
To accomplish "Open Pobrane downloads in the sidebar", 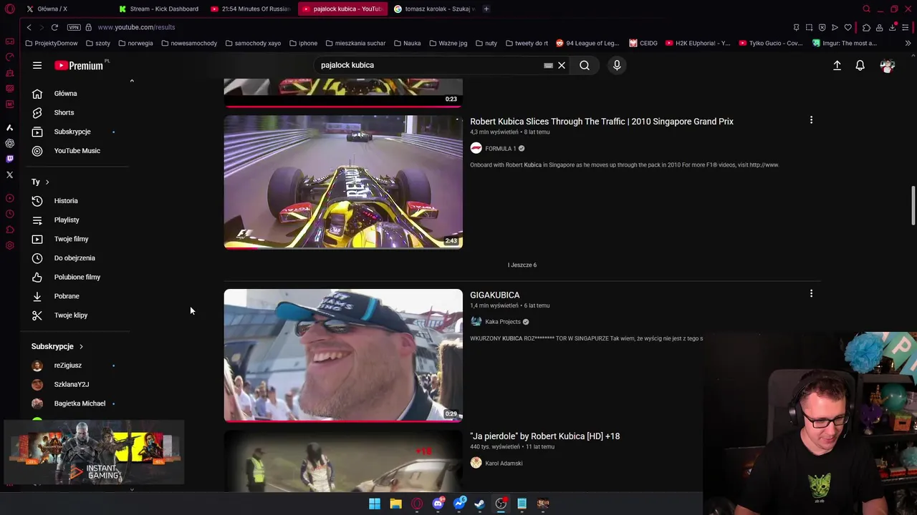I will pos(76,296).
